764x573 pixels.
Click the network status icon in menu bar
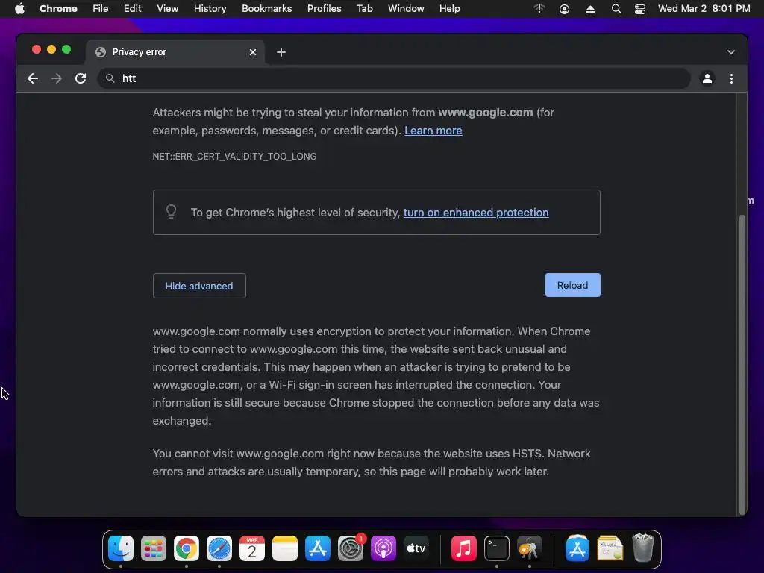tap(539, 9)
